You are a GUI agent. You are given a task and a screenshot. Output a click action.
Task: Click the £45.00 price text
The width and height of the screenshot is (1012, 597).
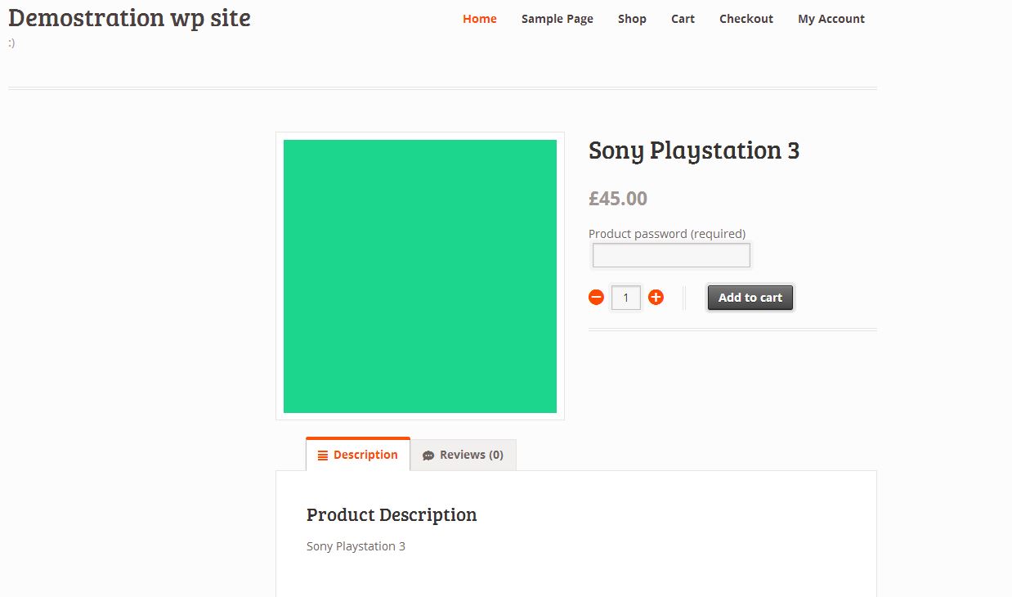click(x=618, y=198)
